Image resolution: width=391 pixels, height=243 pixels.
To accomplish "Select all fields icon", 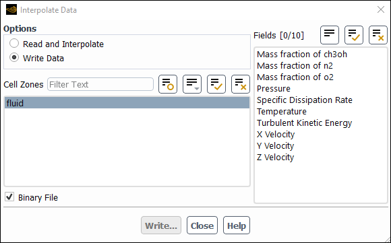I will click(x=354, y=35).
